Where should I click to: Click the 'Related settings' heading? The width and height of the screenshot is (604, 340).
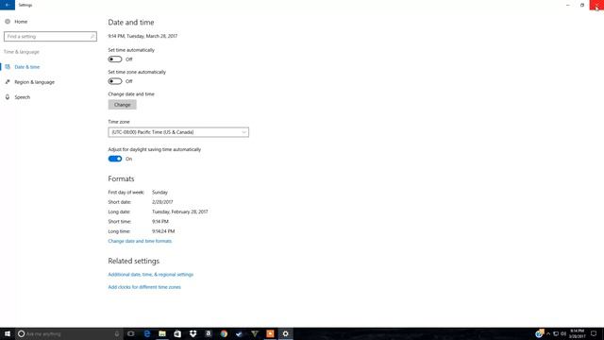pyautogui.click(x=134, y=261)
